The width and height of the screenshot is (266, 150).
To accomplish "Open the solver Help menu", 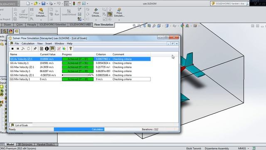I will [69, 43].
